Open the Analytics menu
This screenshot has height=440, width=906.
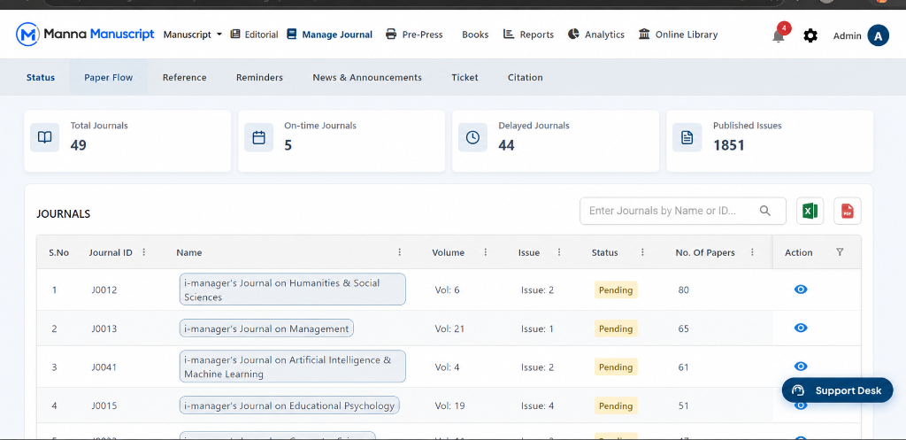596,35
